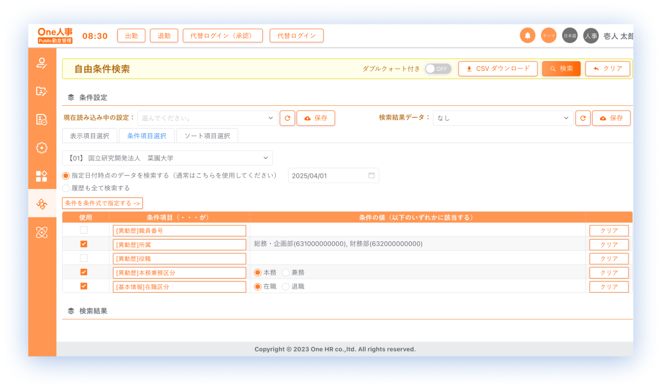Open the theme selector circle
The width and height of the screenshot is (662, 389).
click(549, 36)
